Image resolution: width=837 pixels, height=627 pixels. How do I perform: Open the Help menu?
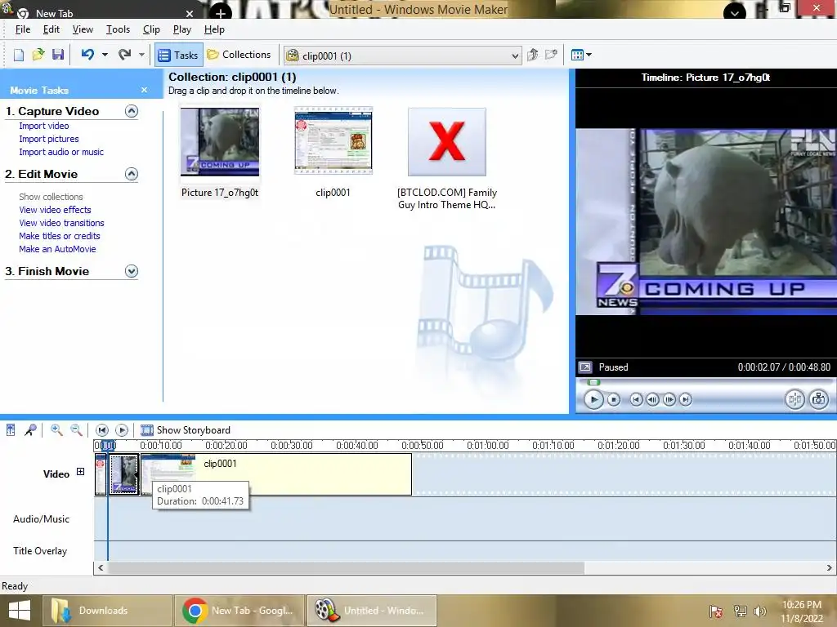click(x=215, y=29)
